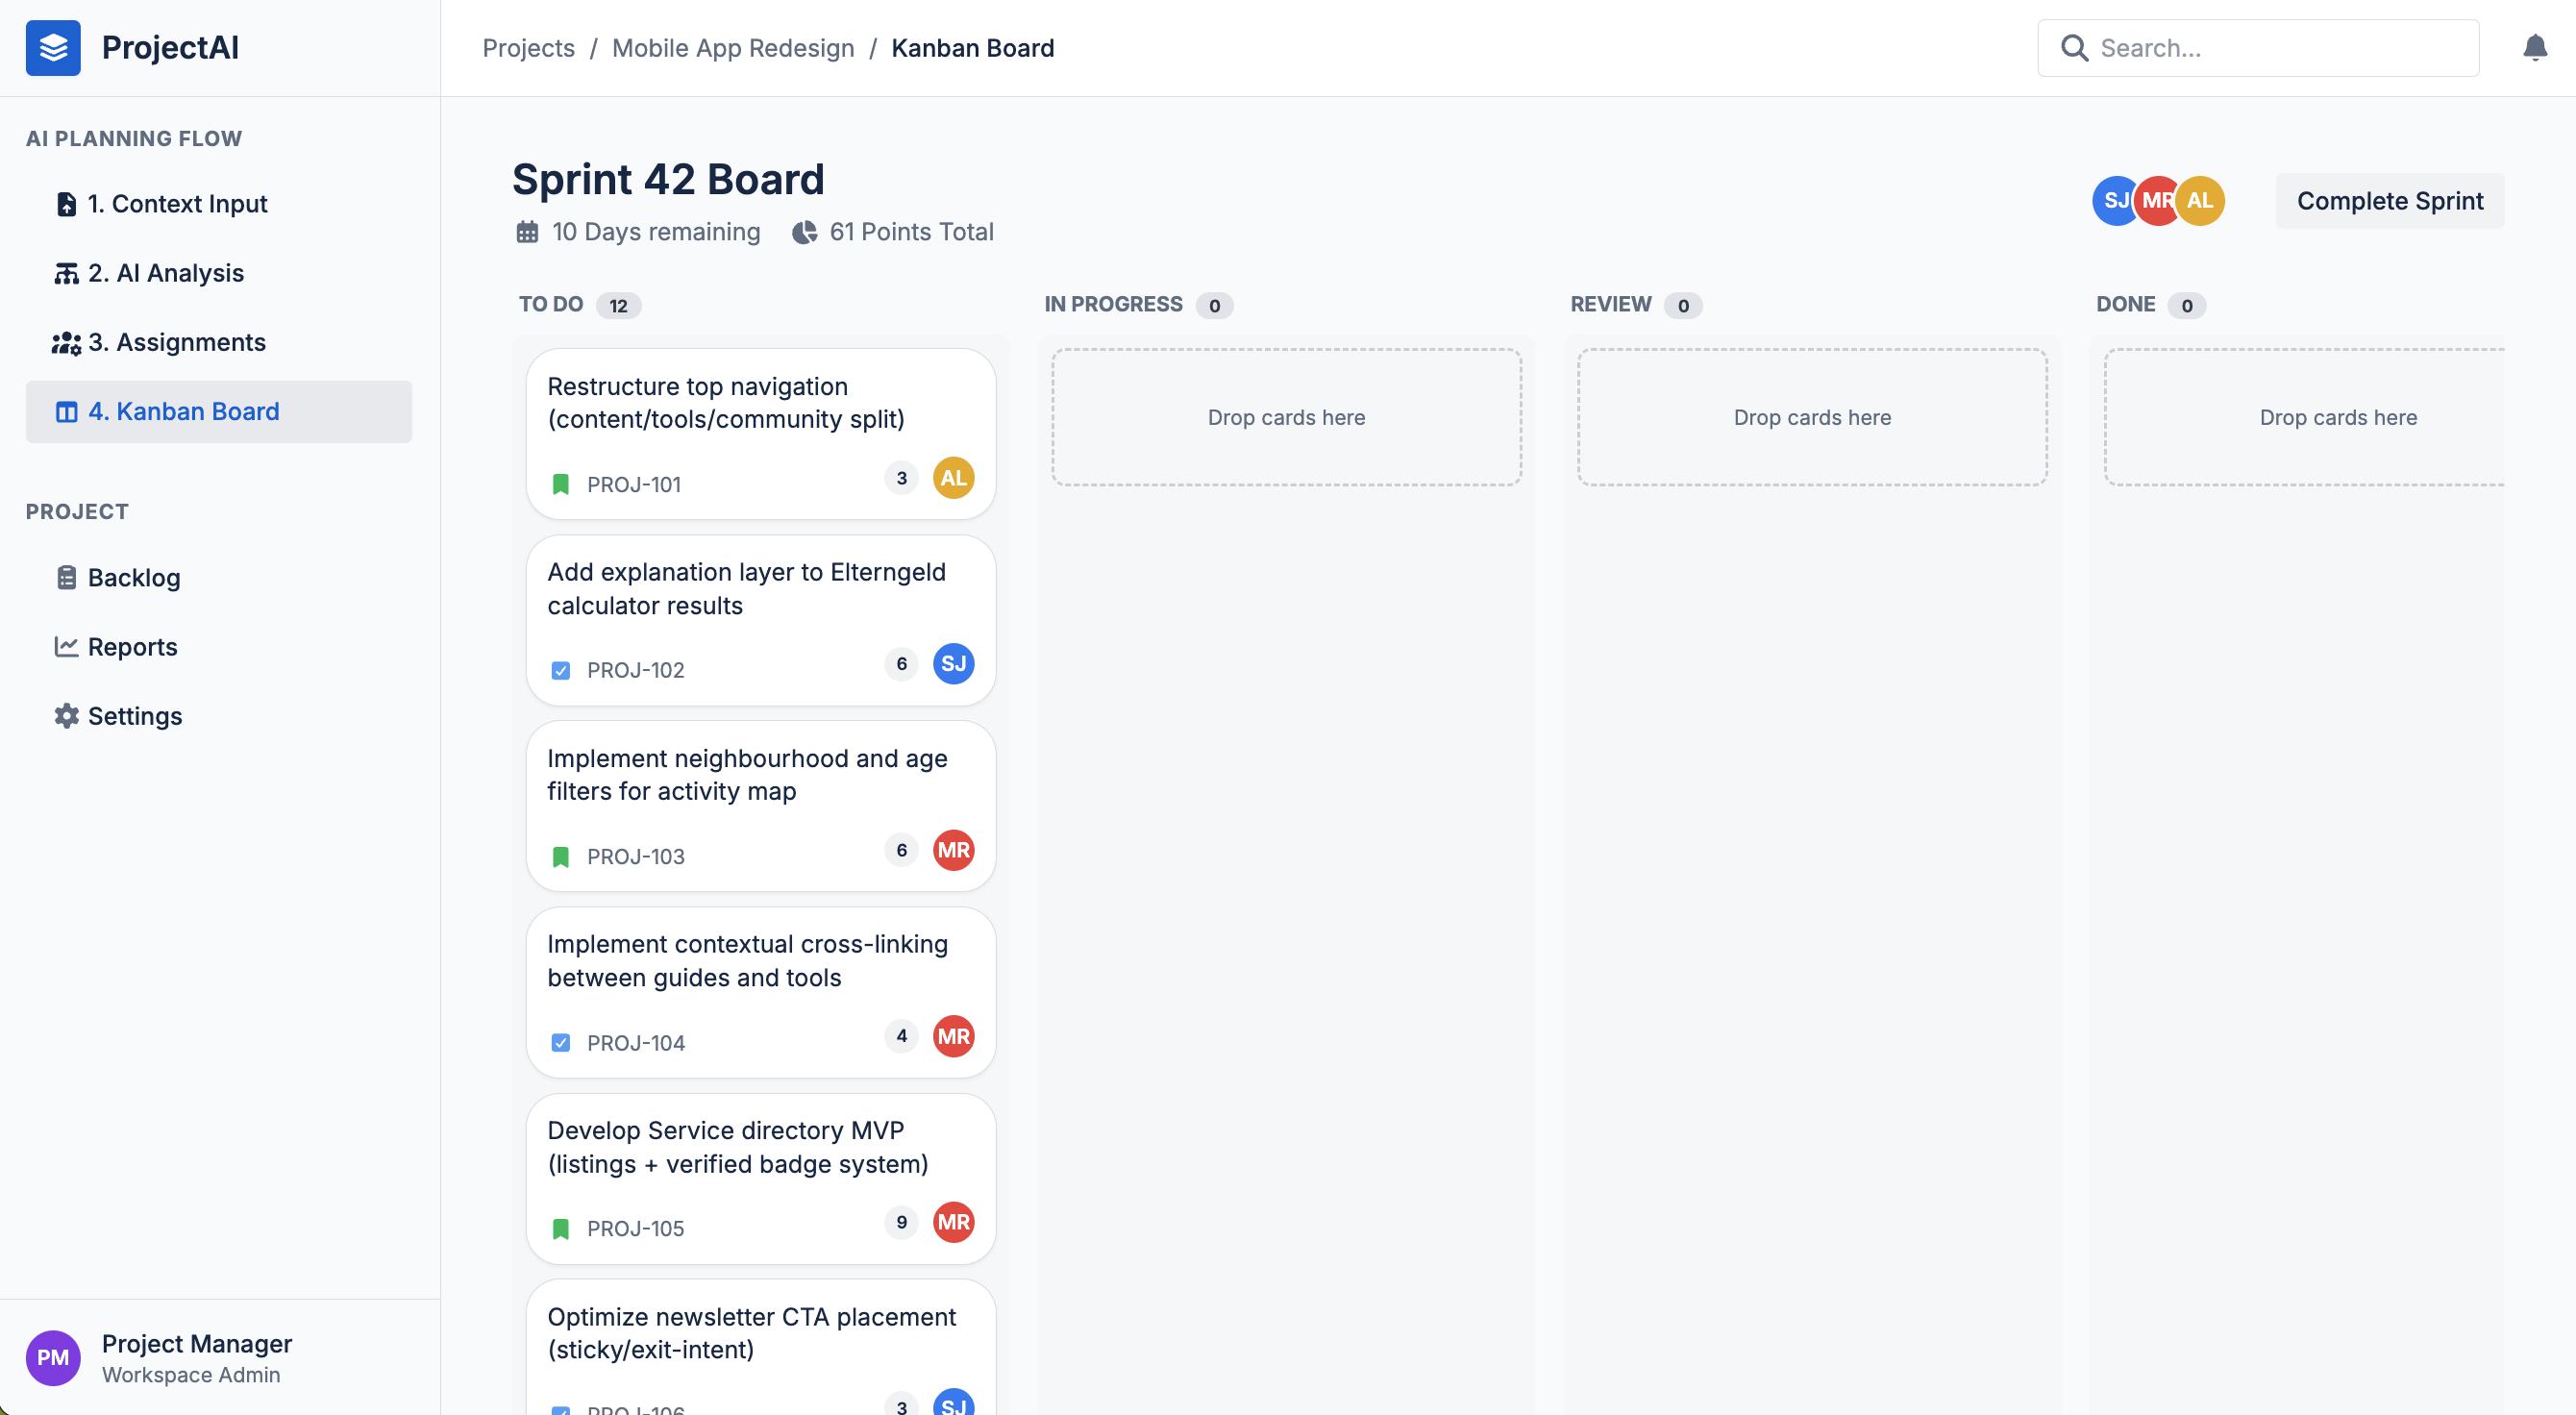This screenshot has height=1415, width=2576.
Task: Click the PM profile avatar
Action: click(x=53, y=1357)
